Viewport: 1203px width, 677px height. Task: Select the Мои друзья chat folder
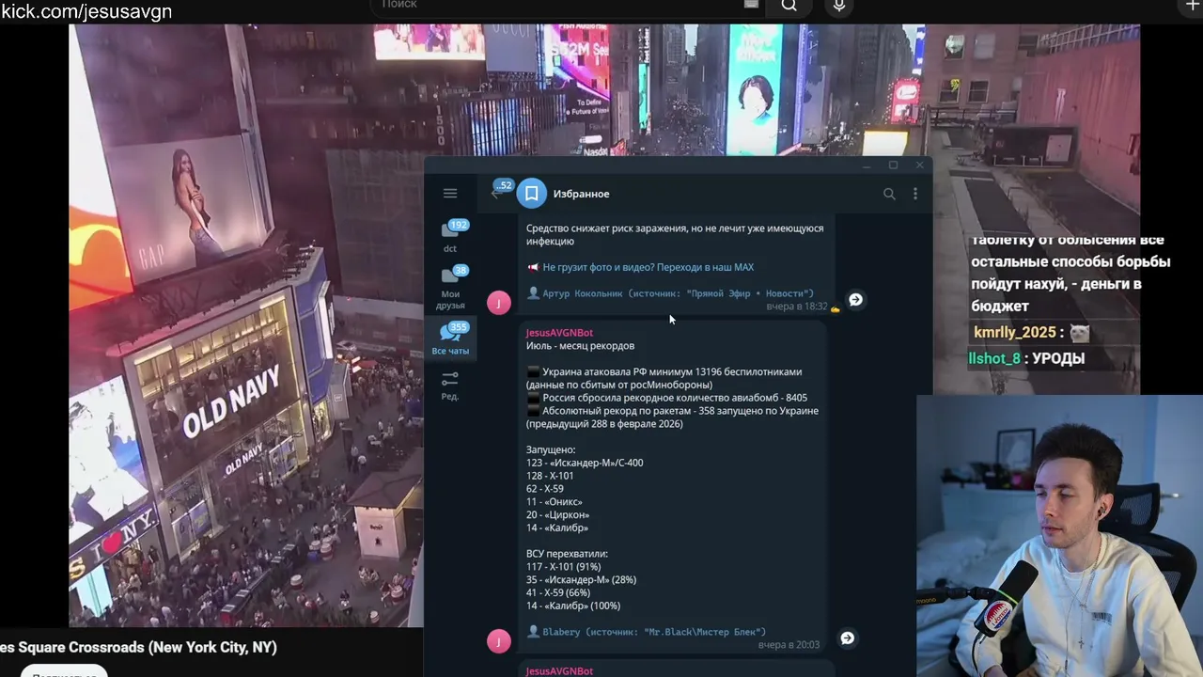pos(450,288)
